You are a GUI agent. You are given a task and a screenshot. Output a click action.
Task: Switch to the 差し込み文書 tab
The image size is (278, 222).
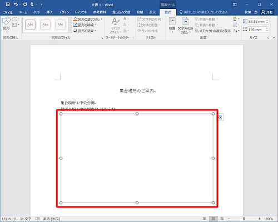(x=121, y=12)
